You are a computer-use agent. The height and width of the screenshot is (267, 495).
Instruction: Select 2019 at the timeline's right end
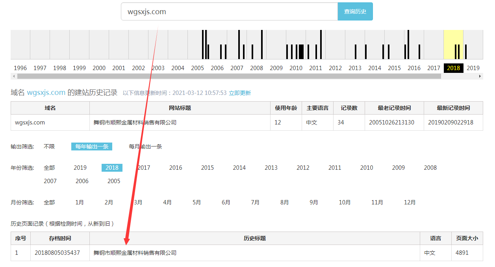click(x=473, y=68)
